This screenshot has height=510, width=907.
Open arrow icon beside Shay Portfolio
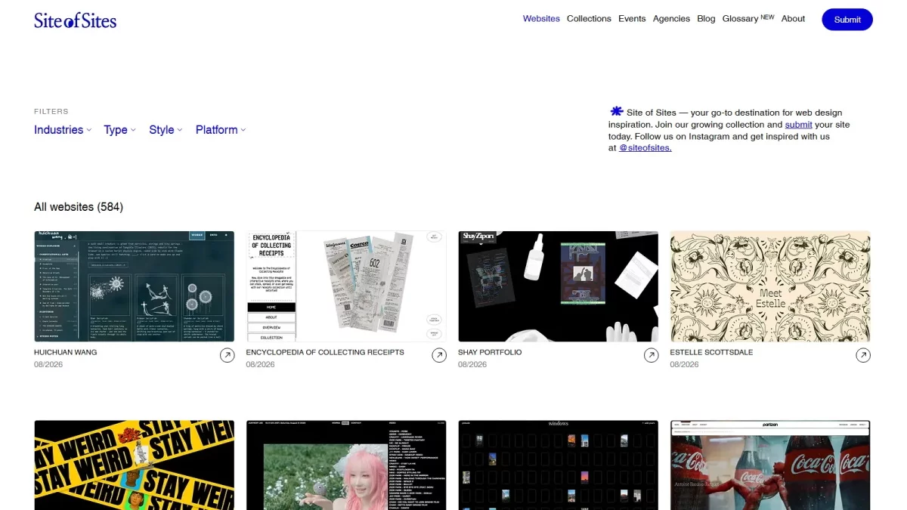pyautogui.click(x=652, y=355)
